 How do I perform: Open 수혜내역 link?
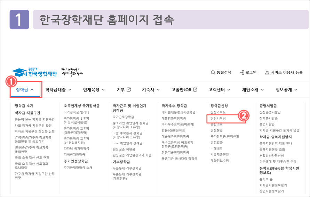[217, 148]
